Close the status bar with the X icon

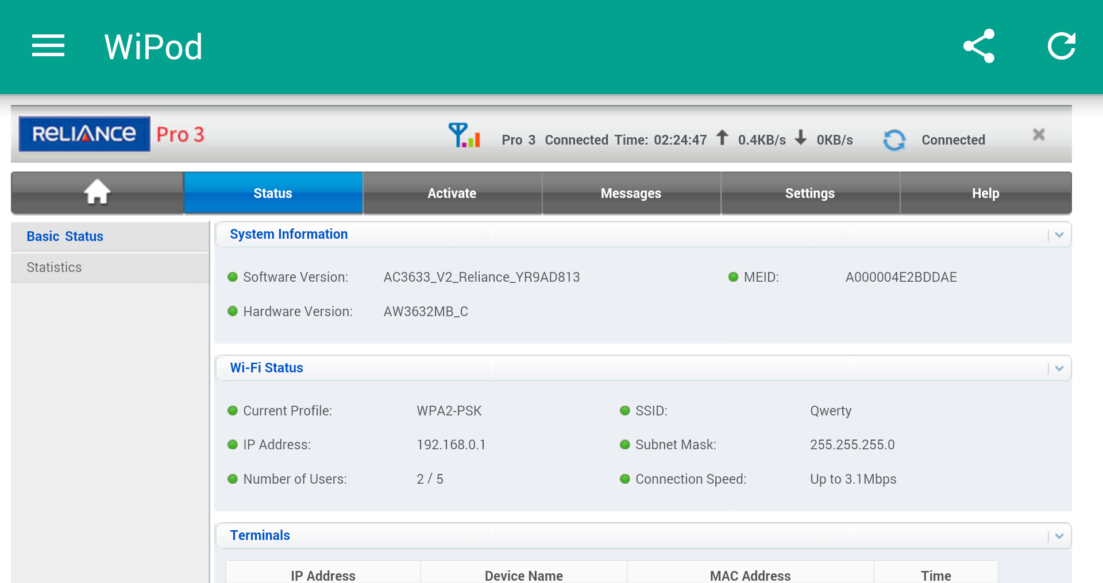pyautogui.click(x=1039, y=134)
